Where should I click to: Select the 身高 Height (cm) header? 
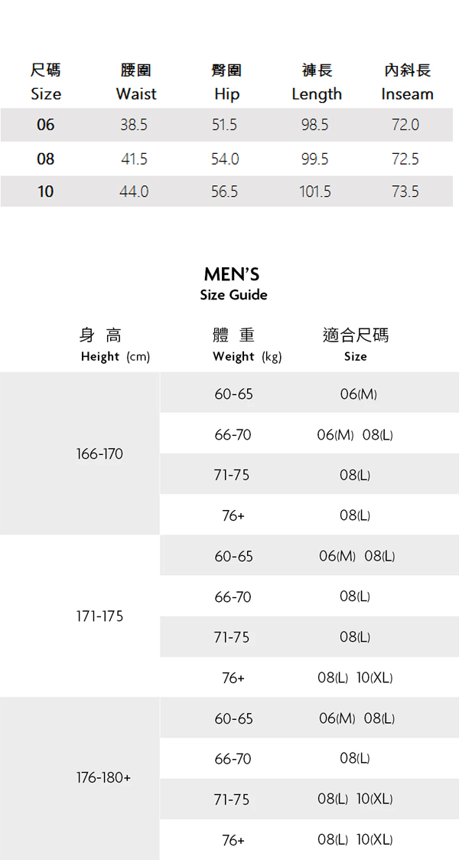point(115,345)
